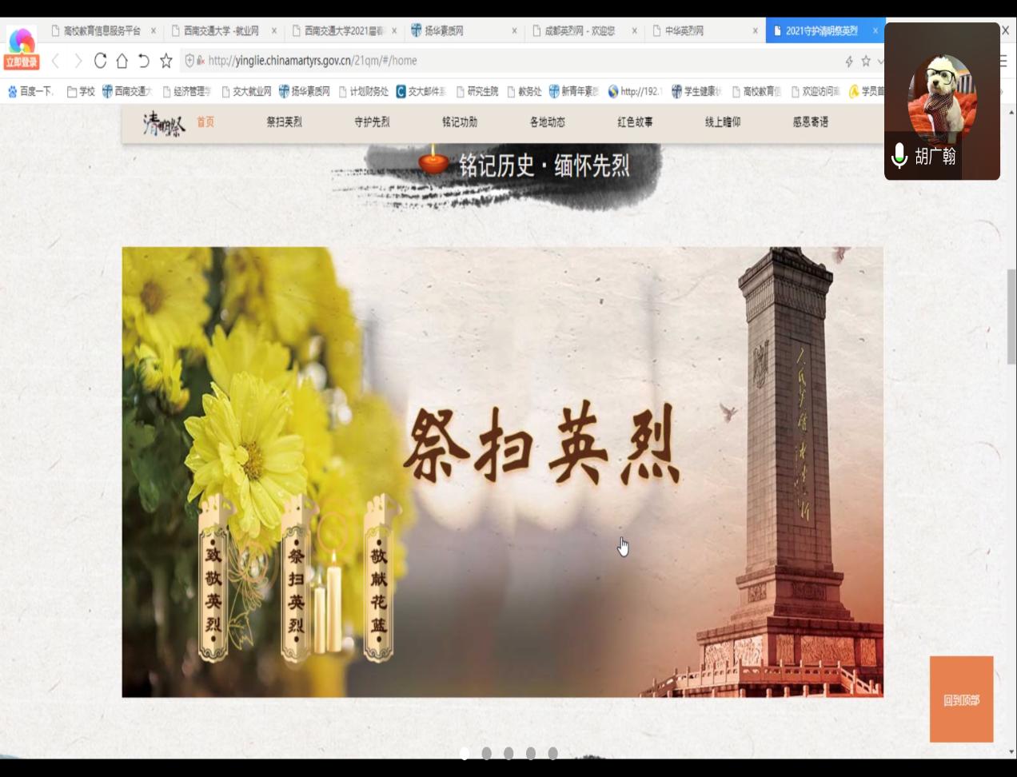The height and width of the screenshot is (777, 1017).
Task: Open the 红色故事 navigation menu item
Action: 635,122
